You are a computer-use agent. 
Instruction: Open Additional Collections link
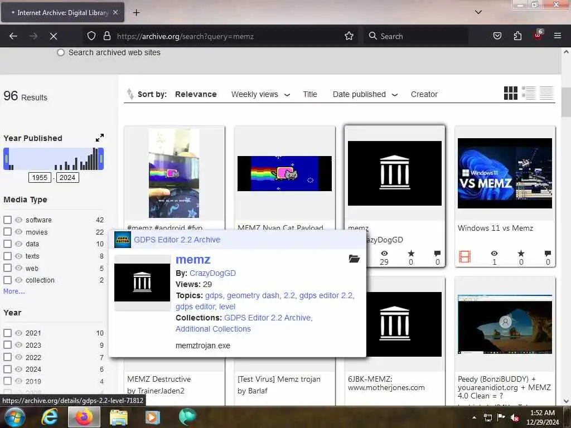213,329
